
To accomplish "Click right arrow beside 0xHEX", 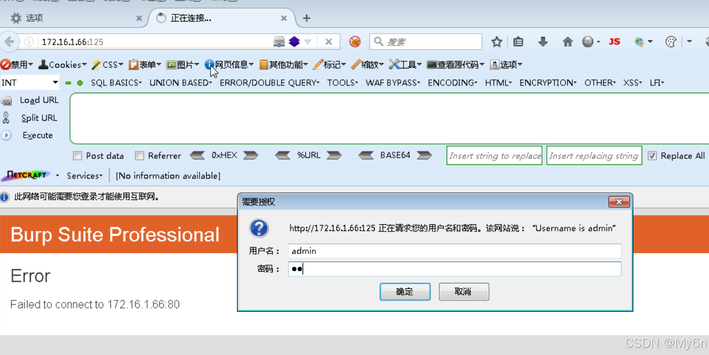I will (x=251, y=156).
